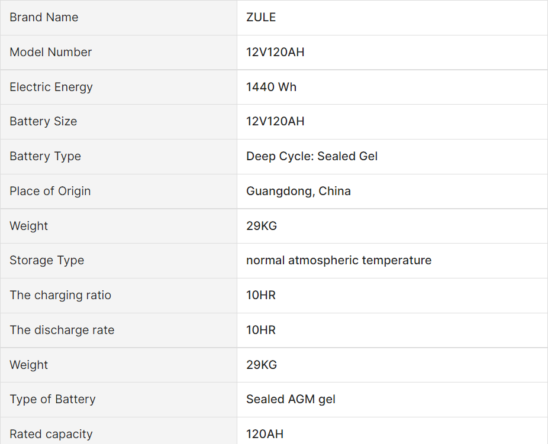Select the Type of Battery label

click(53, 399)
